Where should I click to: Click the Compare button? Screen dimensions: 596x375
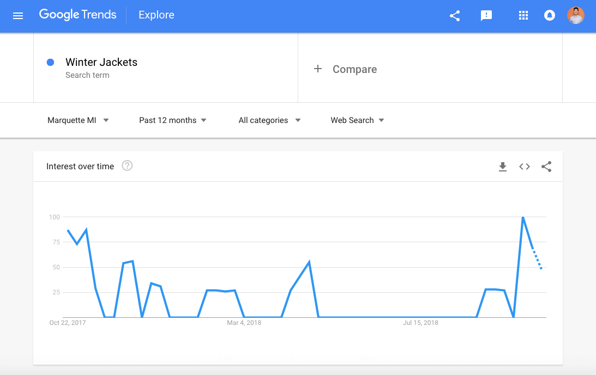tap(354, 69)
